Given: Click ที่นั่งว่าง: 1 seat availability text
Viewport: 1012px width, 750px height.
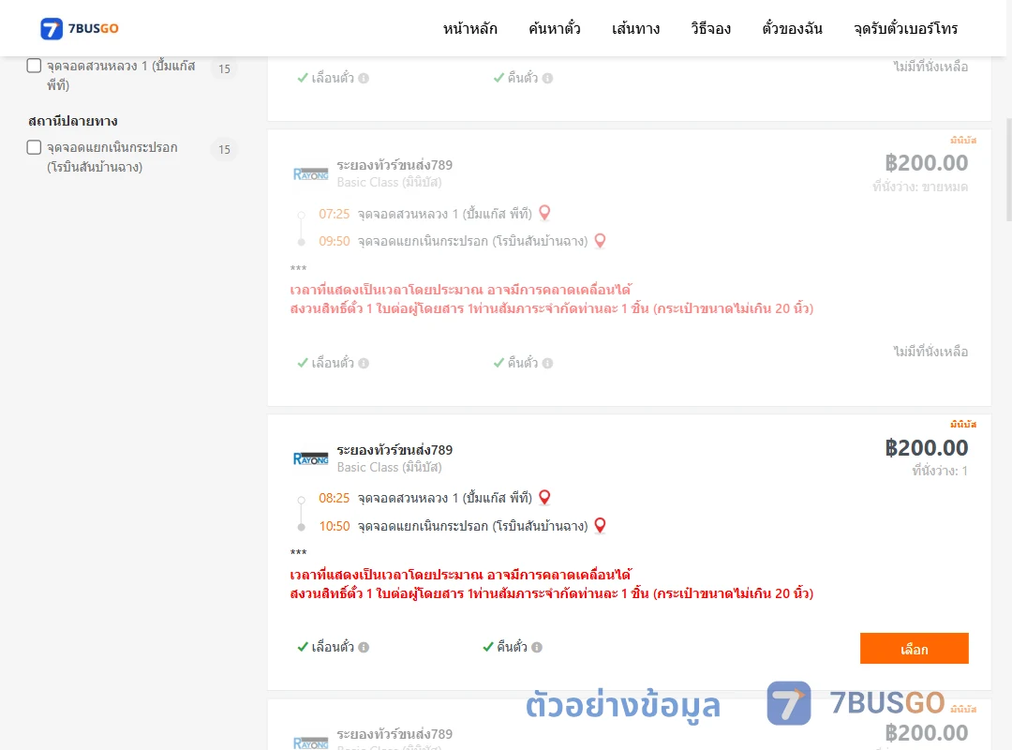Looking at the screenshot, I should pyautogui.click(x=940, y=471).
